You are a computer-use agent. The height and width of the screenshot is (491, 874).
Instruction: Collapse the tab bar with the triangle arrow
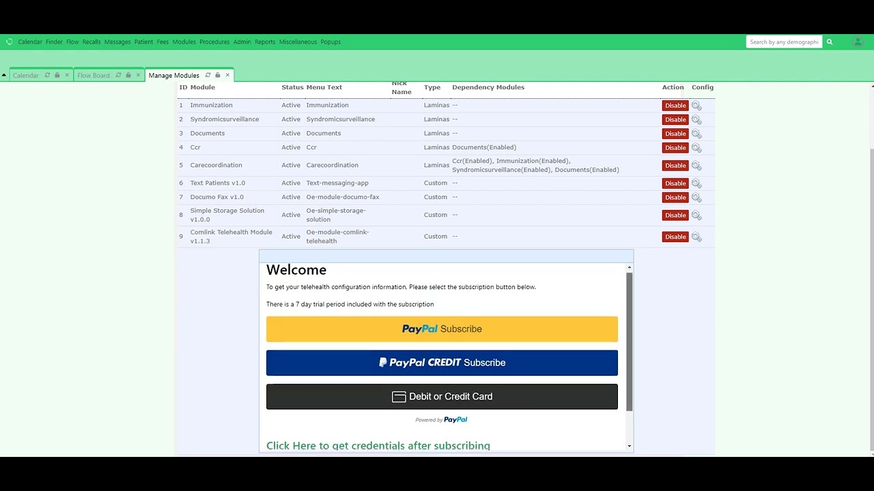pyautogui.click(x=4, y=75)
